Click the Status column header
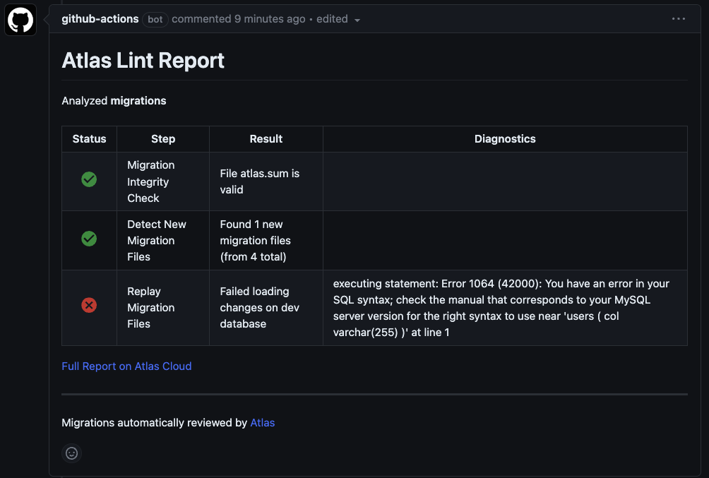 [x=89, y=139]
